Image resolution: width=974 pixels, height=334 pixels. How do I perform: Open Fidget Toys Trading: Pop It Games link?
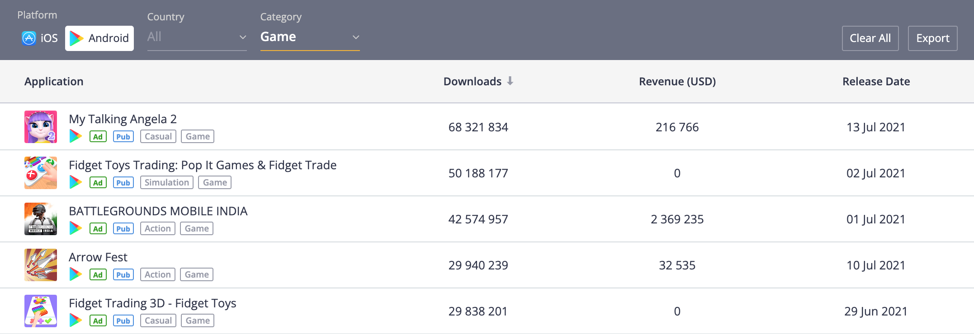203,165
